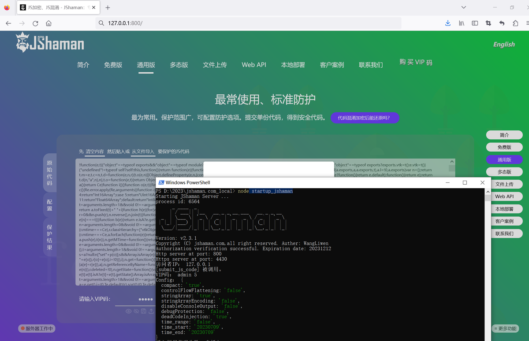The width and height of the screenshot is (529, 341).
Task: Click the library icon in the browser toolbar
Action: (x=461, y=23)
